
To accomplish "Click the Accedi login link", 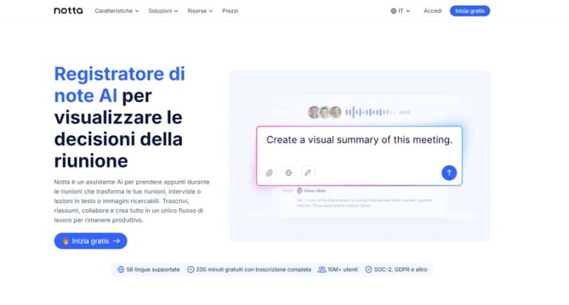I will [432, 11].
